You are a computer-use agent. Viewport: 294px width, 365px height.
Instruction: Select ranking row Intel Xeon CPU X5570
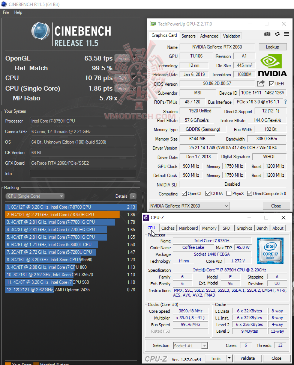[x=71, y=275]
